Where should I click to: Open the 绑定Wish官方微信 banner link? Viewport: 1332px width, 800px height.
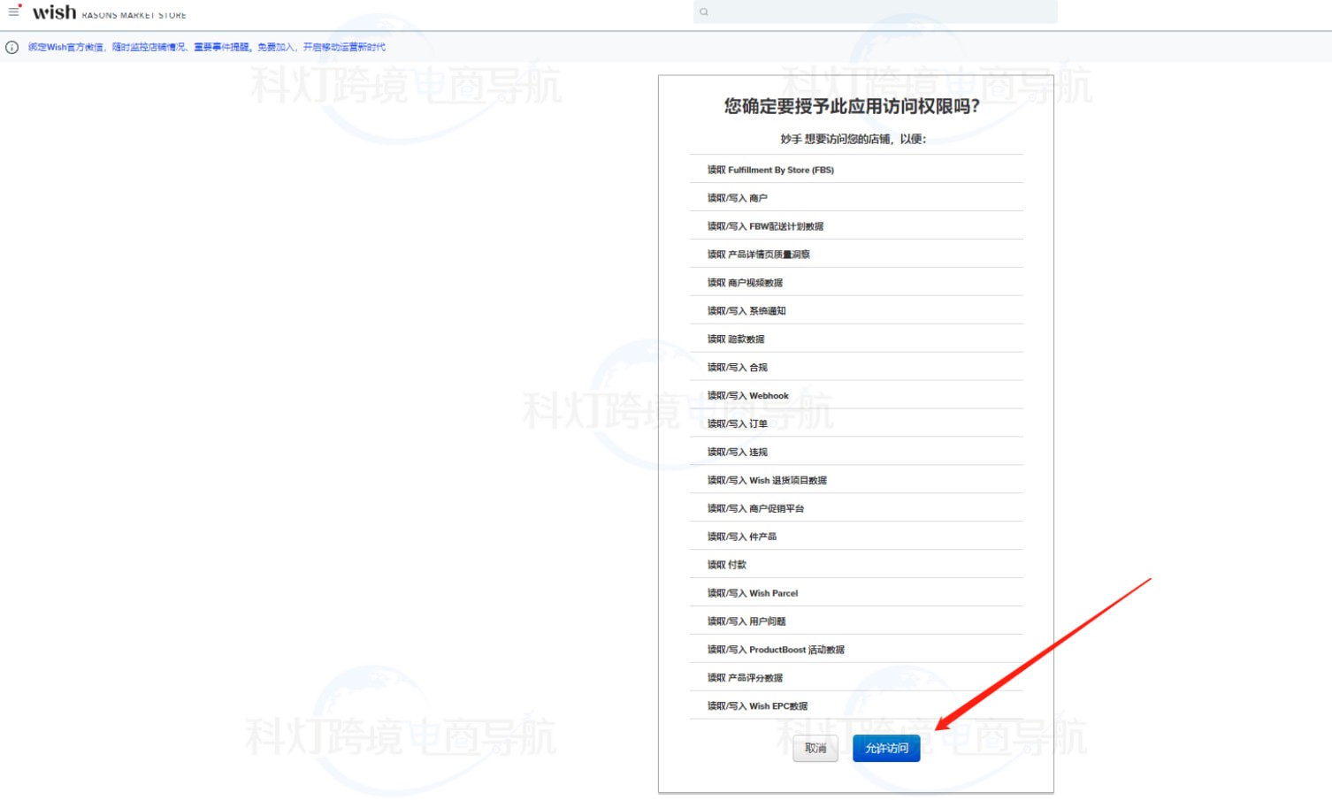click(x=208, y=47)
